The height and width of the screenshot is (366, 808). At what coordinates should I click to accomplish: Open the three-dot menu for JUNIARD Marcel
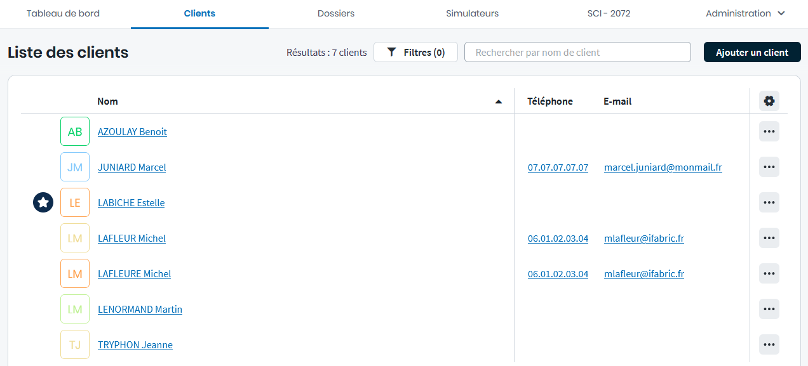[x=769, y=167]
